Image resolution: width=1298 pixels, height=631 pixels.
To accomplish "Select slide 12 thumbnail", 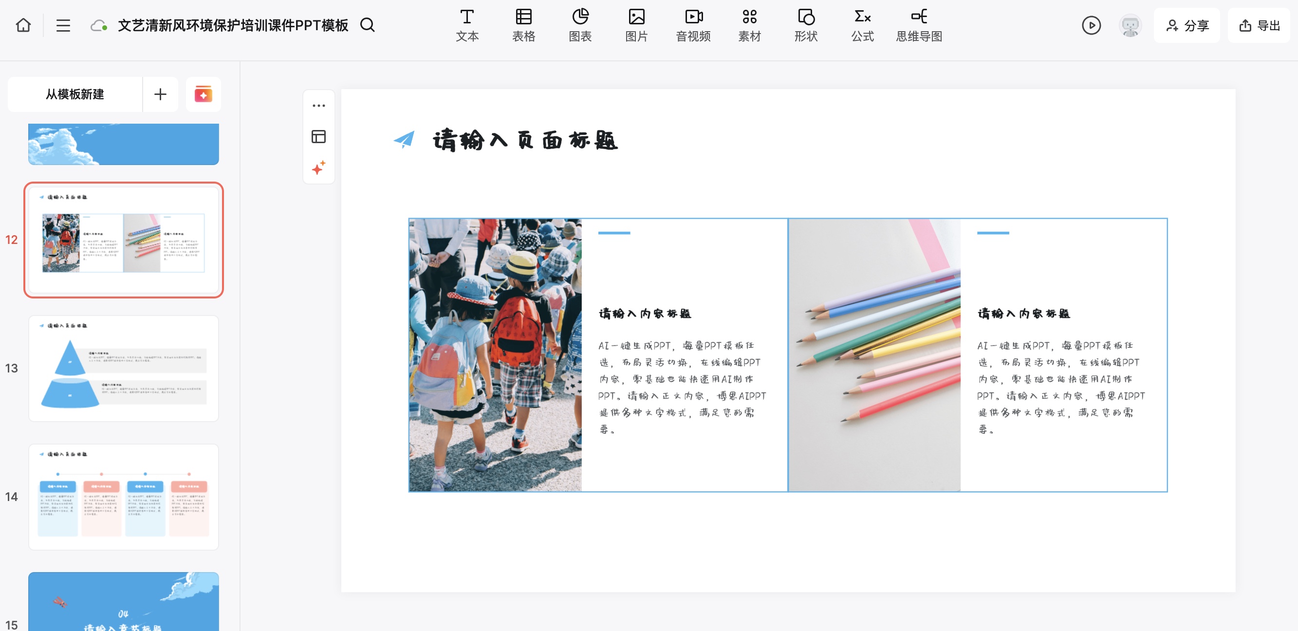I will pyautogui.click(x=124, y=240).
